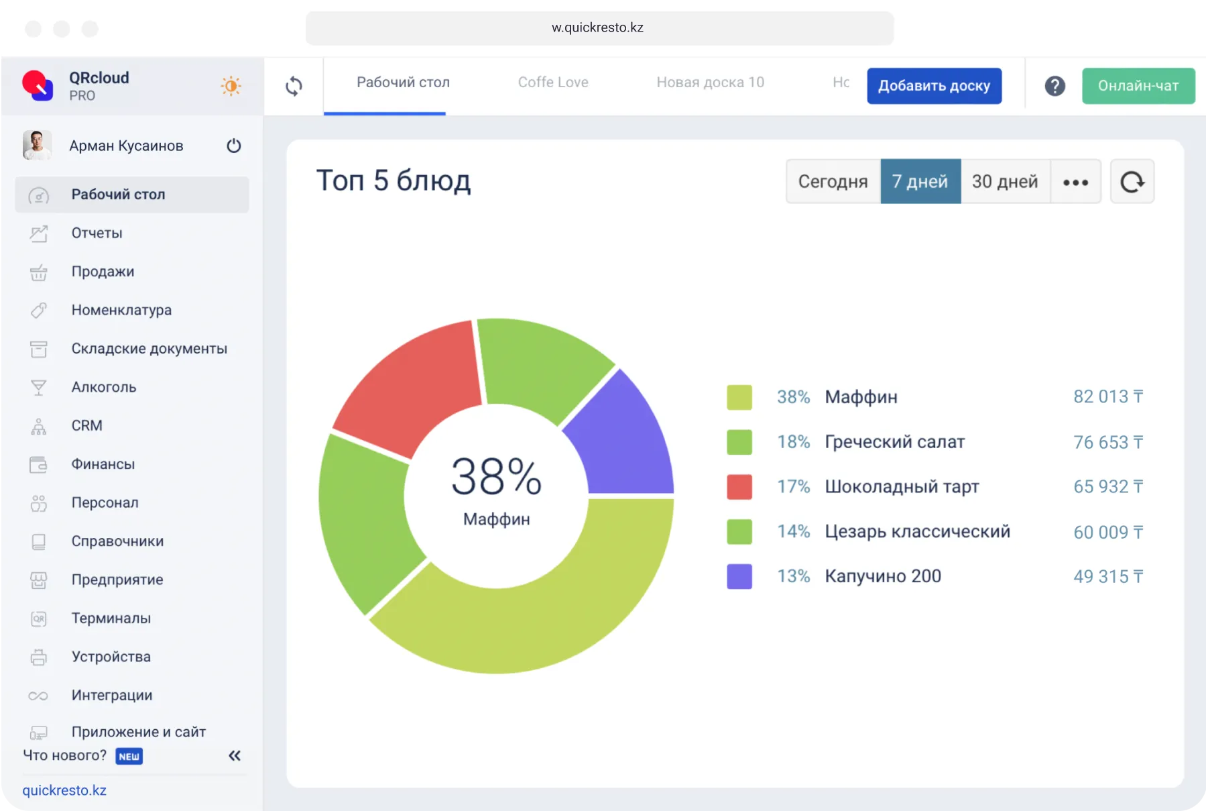
Task: Click Добавить доску button
Action: (934, 86)
